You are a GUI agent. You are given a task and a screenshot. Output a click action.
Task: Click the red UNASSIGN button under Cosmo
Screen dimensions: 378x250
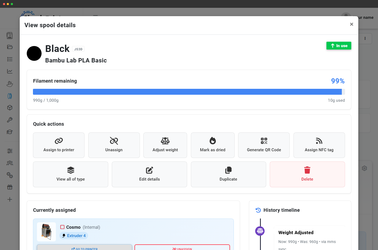pos(182,248)
